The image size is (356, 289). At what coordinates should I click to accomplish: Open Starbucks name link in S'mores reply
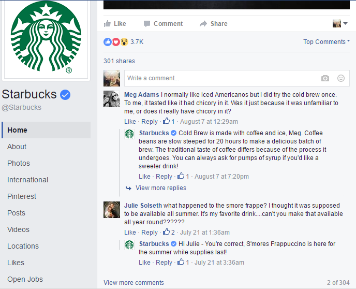[x=154, y=244]
